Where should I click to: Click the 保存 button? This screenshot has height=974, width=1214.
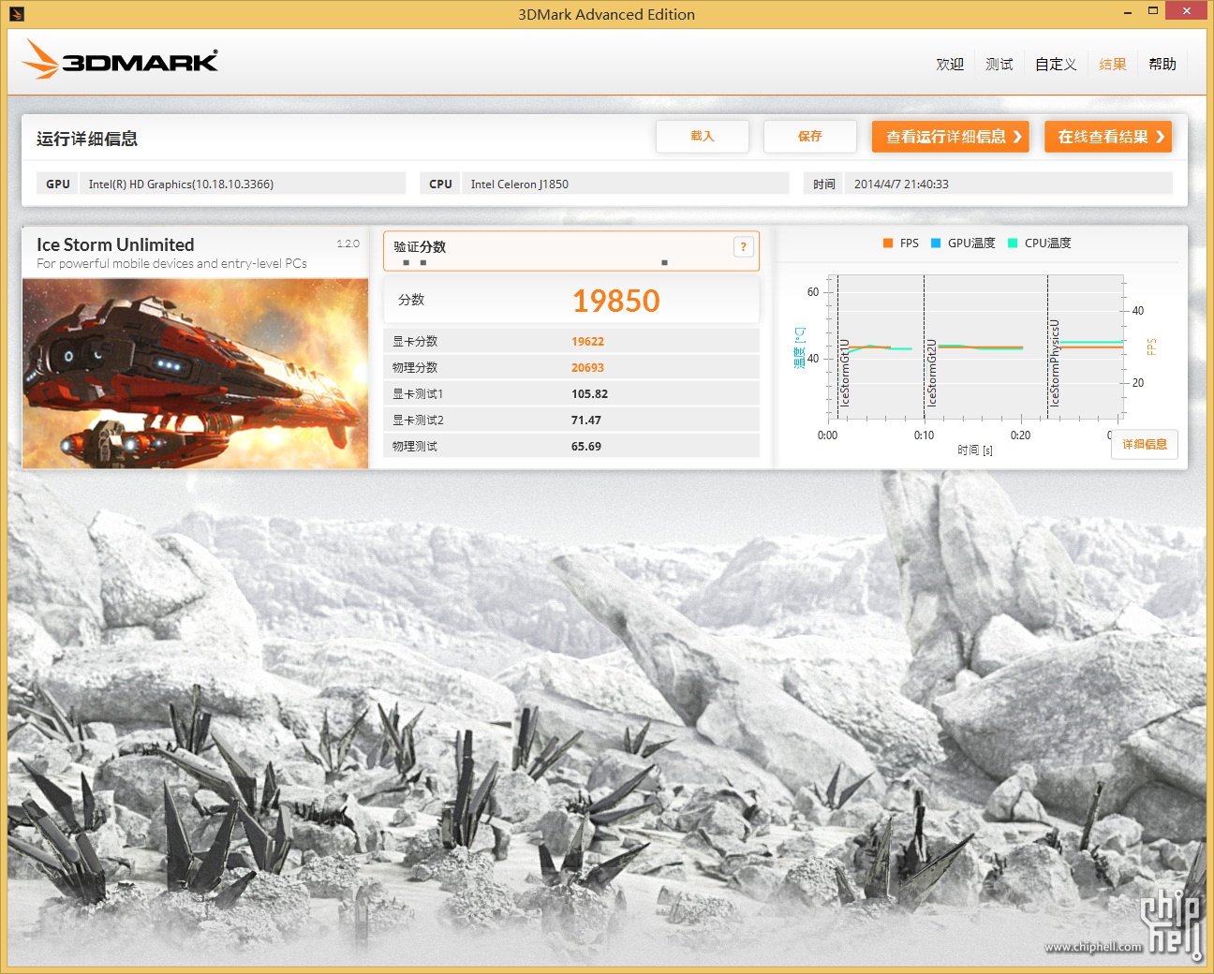[810, 137]
